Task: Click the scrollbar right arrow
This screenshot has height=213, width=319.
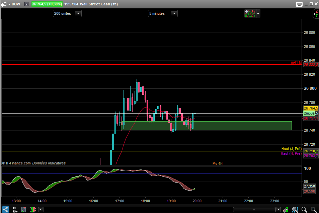Action: click(278, 210)
